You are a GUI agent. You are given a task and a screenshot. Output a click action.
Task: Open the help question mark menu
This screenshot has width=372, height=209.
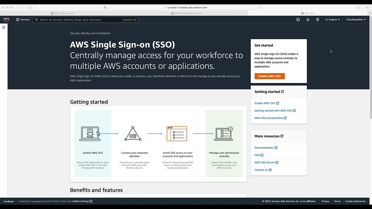click(317, 19)
